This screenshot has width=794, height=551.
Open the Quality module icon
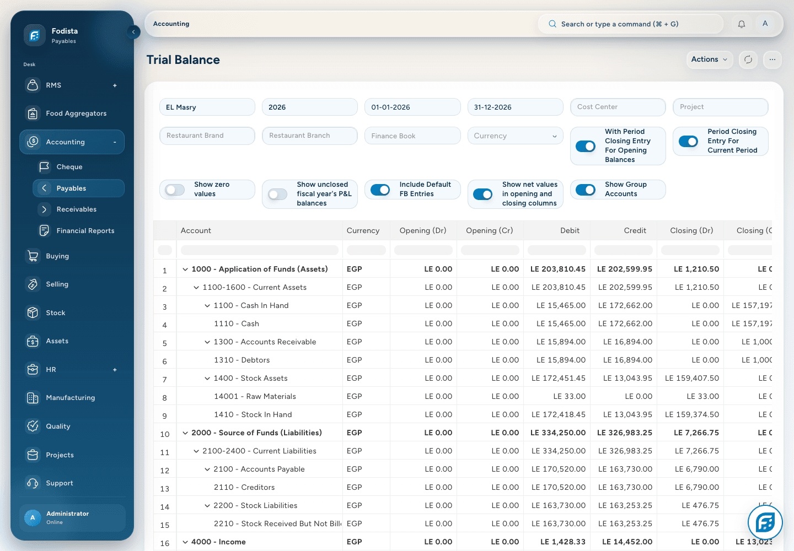[x=33, y=426]
